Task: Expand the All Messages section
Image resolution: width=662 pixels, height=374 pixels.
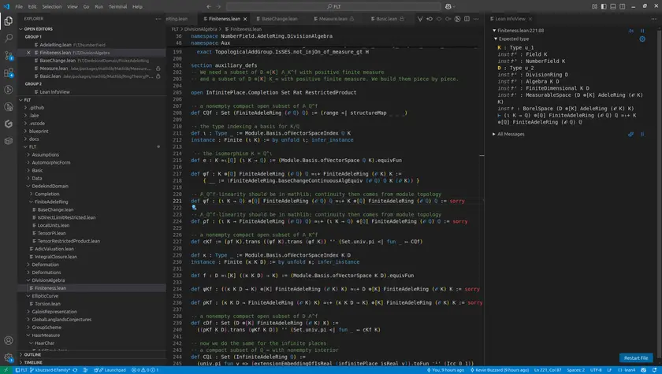Action: coord(510,134)
